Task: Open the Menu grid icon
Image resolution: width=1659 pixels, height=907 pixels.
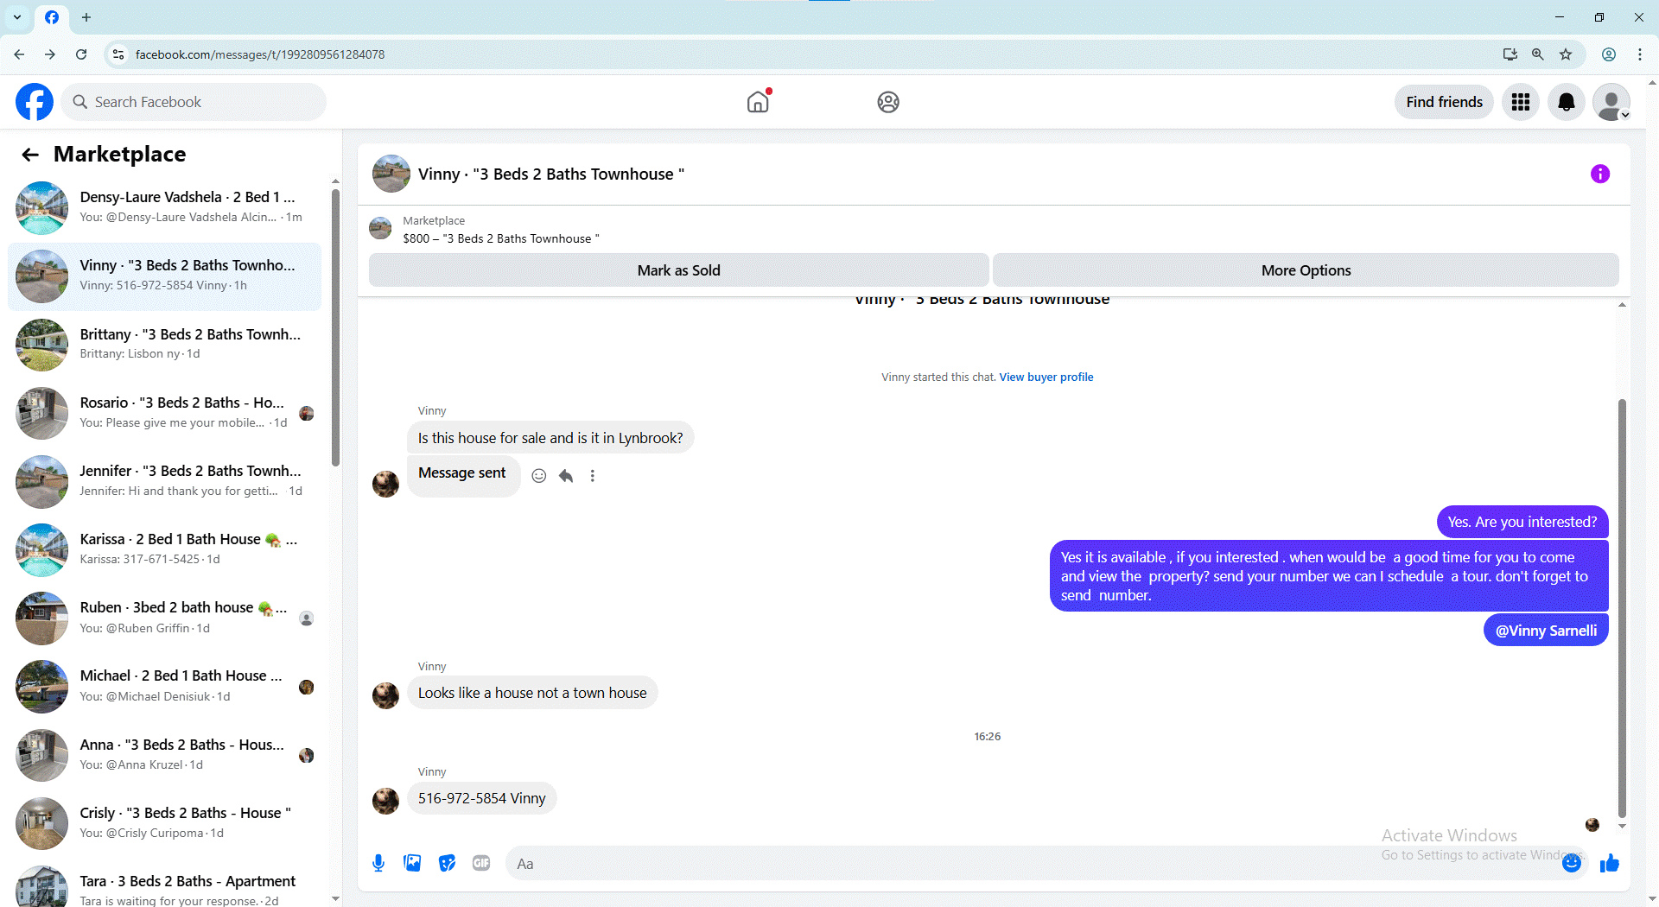Action: (1521, 102)
